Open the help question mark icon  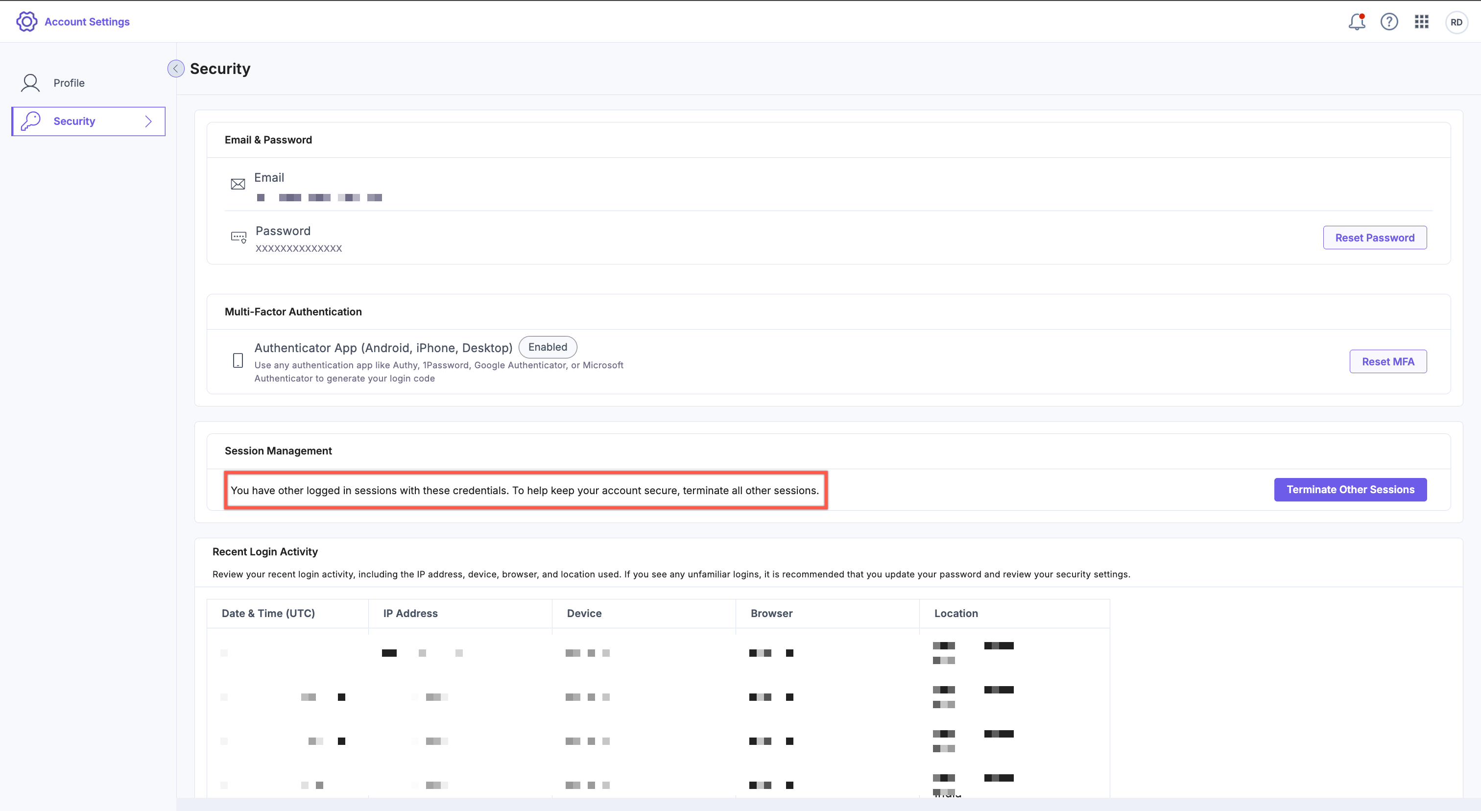click(x=1389, y=22)
